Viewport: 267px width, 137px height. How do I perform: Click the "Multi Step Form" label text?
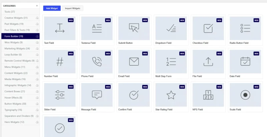tap(164, 76)
